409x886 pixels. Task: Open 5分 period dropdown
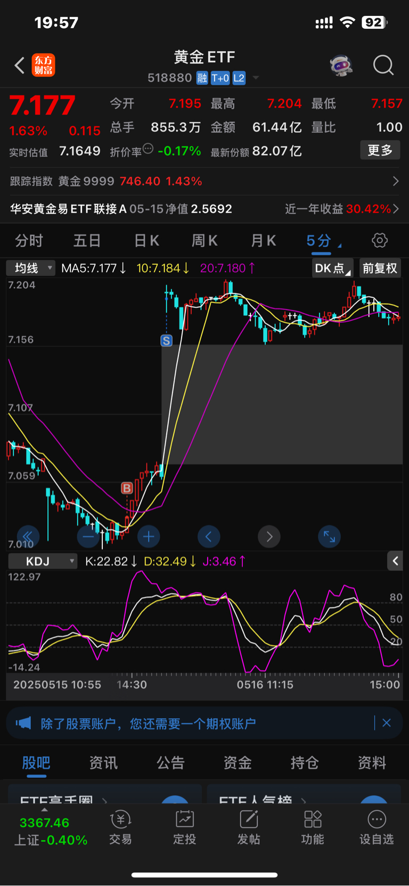(324, 241)
